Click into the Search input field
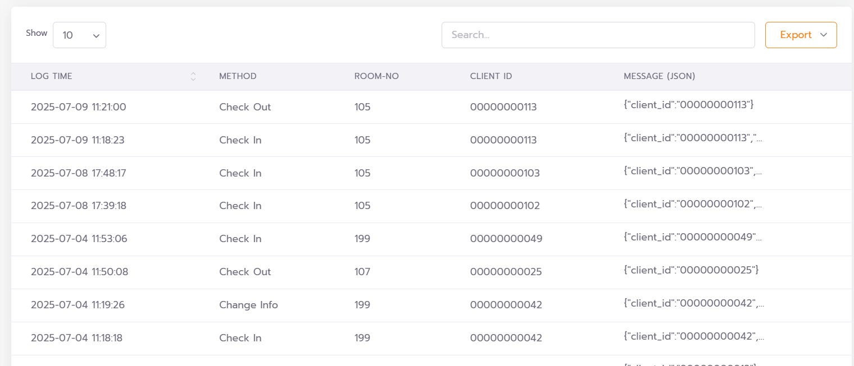This screenshot has width=854, height=366. [598, 35]
